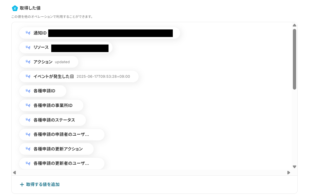This screenshot has width=319, height=196.
Task: Click the icon beside アクション updated
Action: click(x=28, y=62)
